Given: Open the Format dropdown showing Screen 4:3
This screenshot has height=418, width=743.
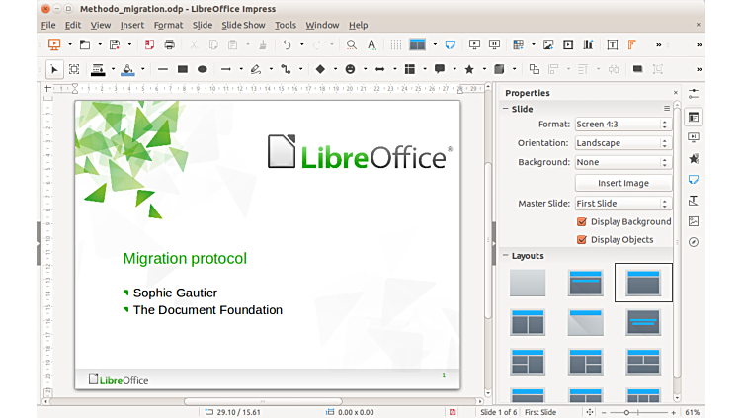Looking at the screenshot, I should pos(622,125).
